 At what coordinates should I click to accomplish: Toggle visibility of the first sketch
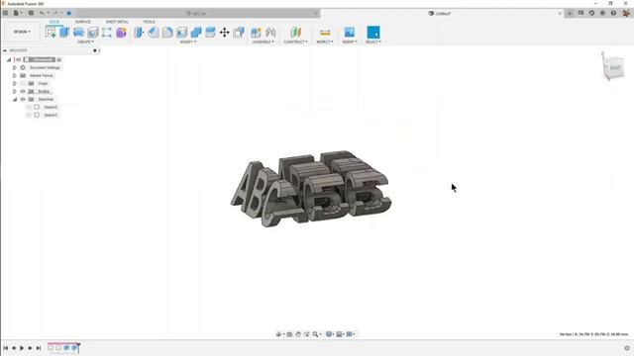[x=29, y=107]
